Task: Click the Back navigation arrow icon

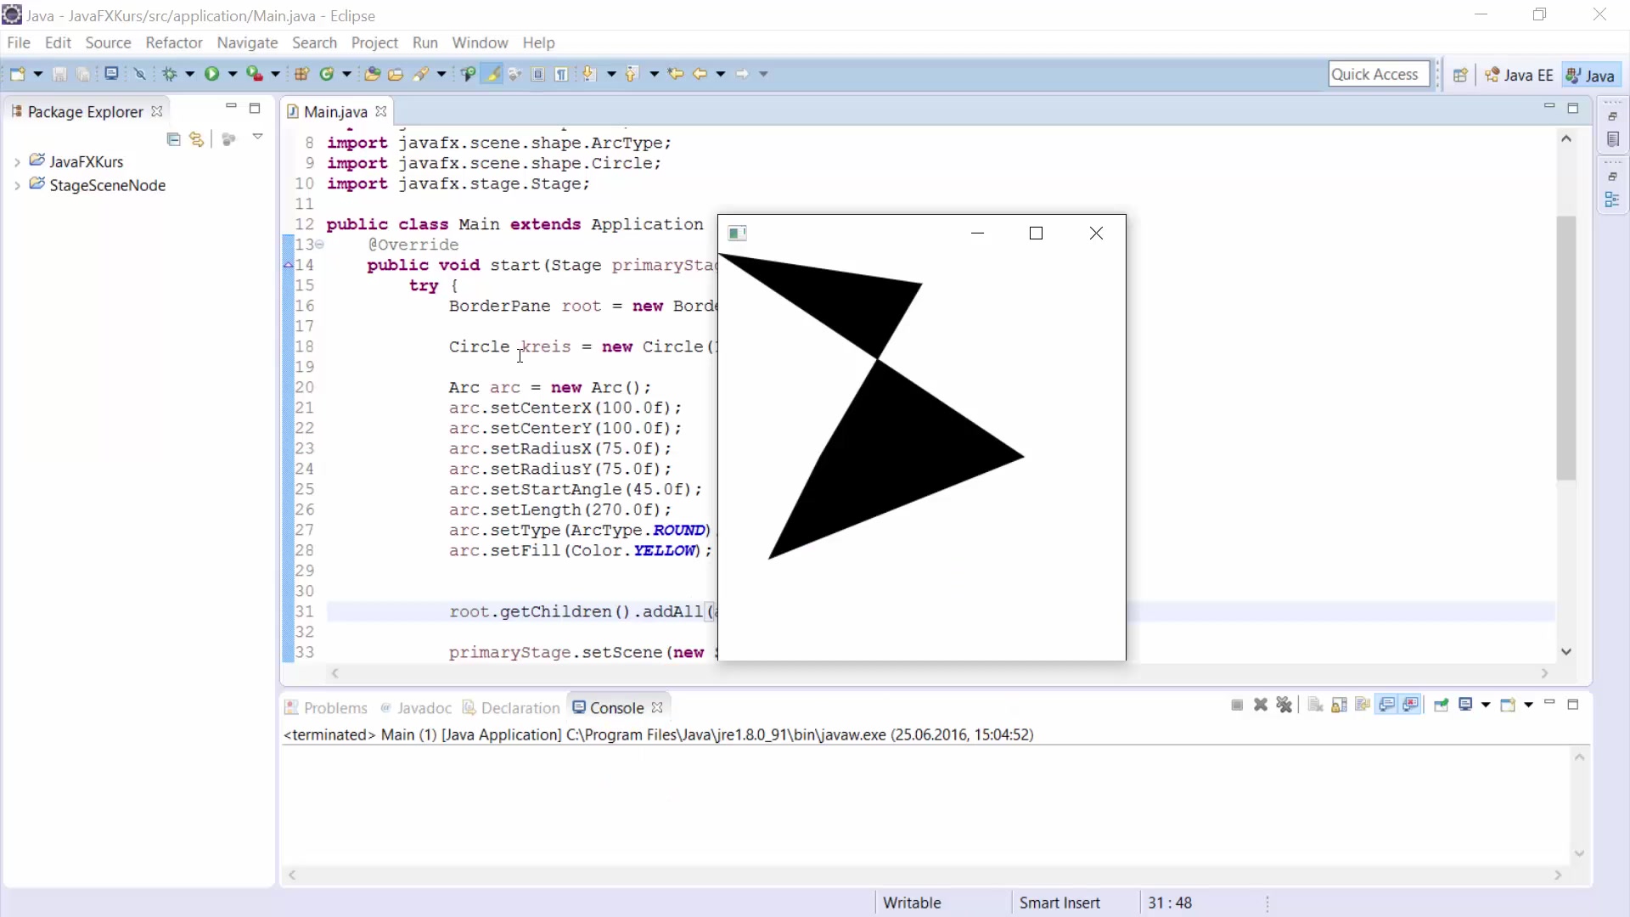Action: (700, 74)
